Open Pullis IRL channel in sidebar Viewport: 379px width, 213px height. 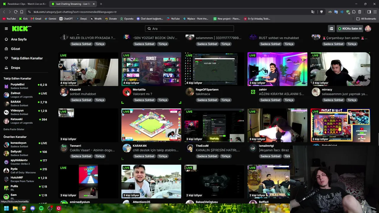(x=25, y=188)
